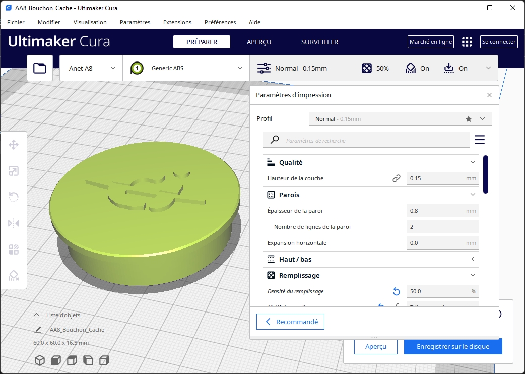
Task: Switch to the SURVEILLER tab
Action: (319, 42)
